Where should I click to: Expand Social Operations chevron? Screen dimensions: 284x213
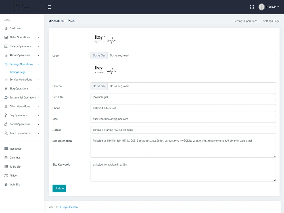point(38,124)
